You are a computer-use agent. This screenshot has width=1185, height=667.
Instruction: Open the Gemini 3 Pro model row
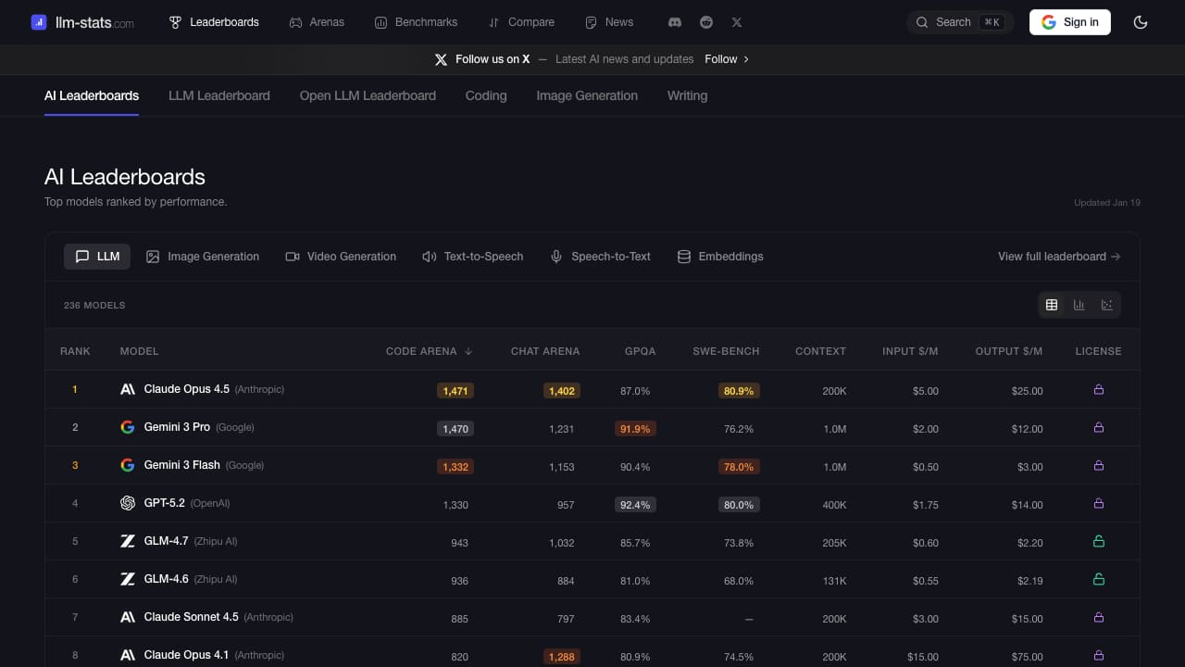(177, 427)
